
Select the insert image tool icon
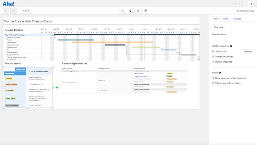[x=138, y=11]
